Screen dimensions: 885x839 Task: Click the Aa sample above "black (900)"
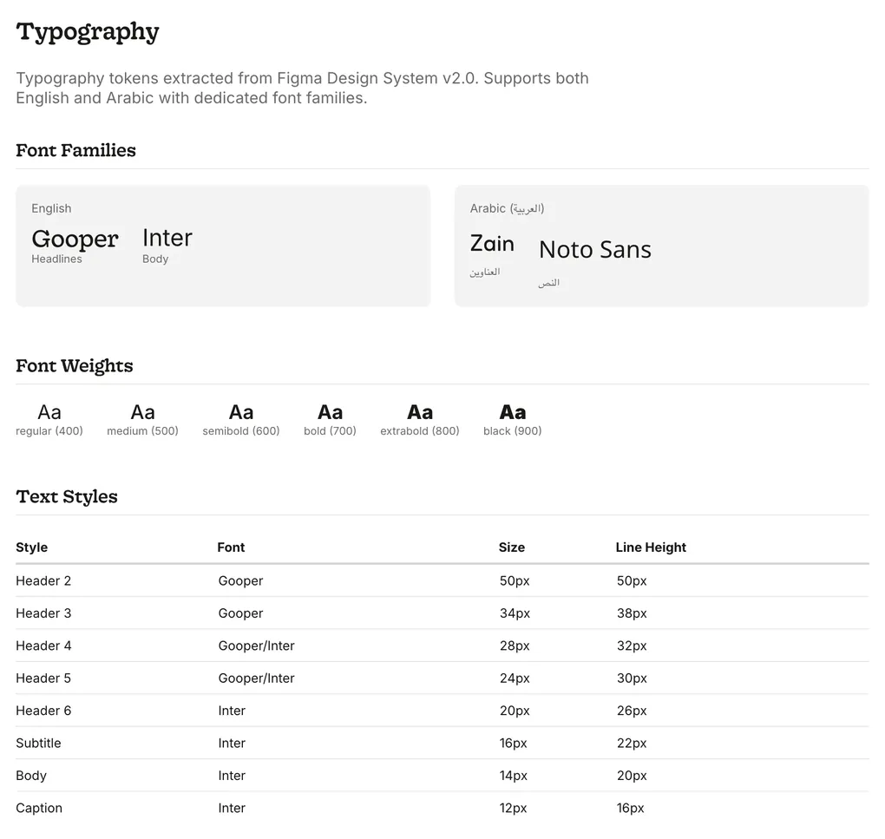(513, 412)
